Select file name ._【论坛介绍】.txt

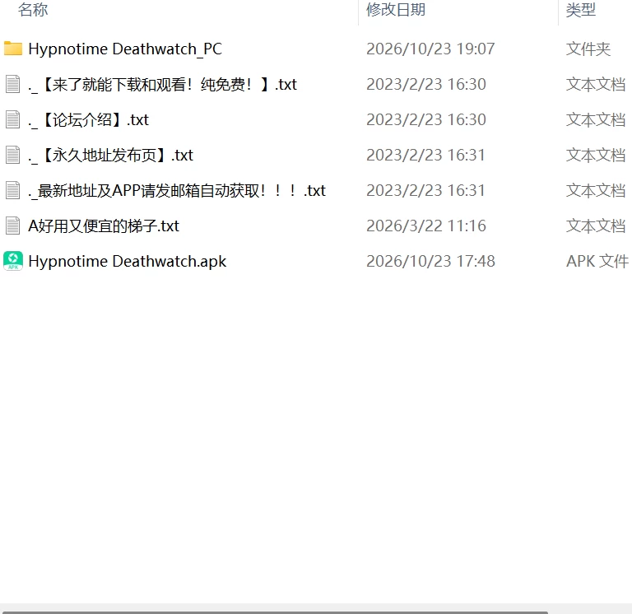pos(88,120)
